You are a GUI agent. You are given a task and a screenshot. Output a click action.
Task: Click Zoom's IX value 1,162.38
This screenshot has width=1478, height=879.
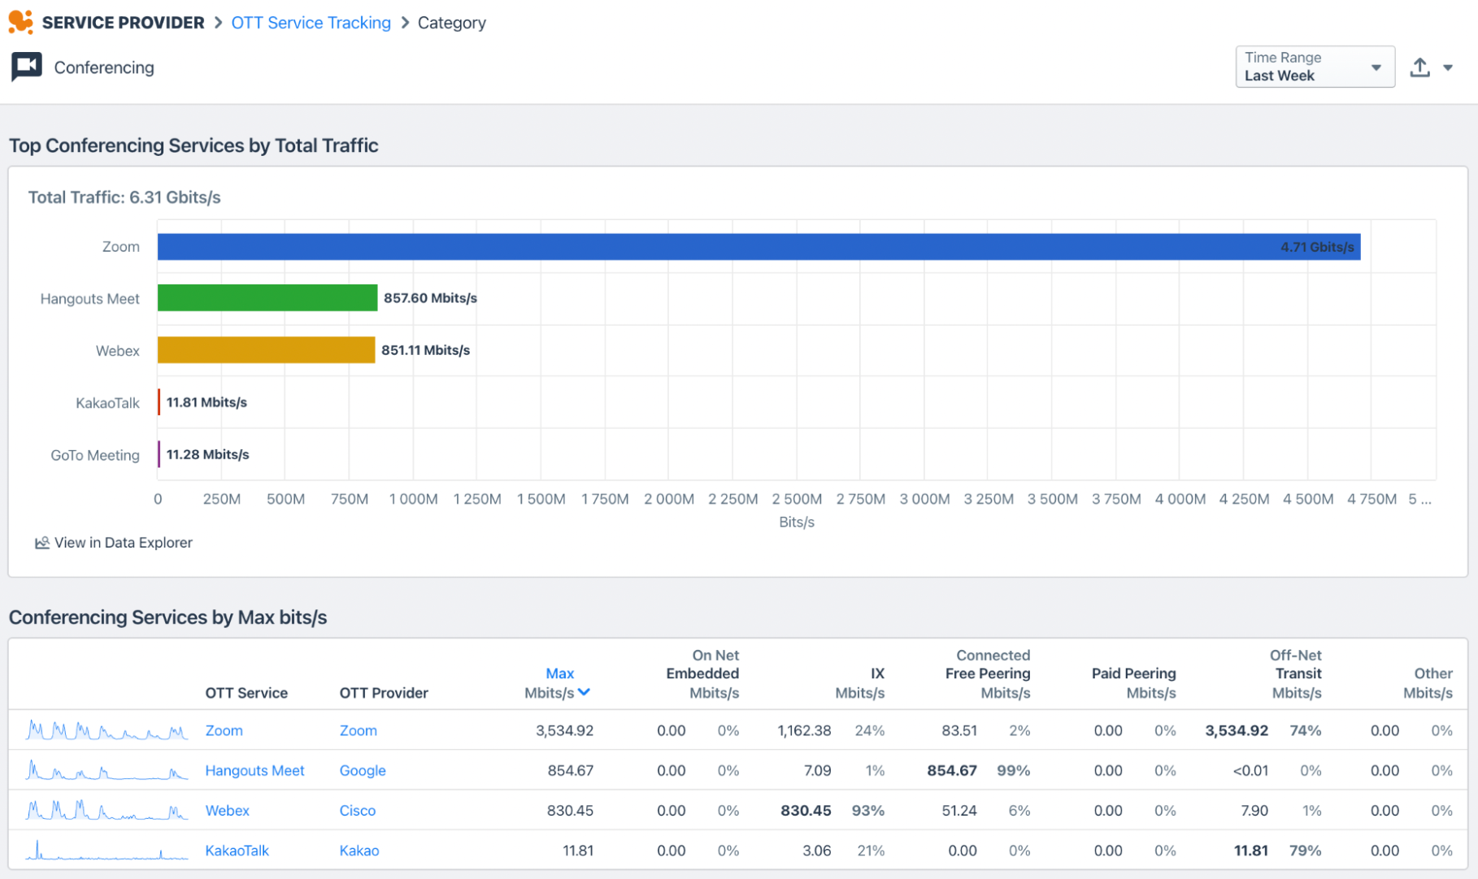(804, 730)
